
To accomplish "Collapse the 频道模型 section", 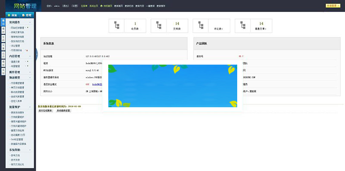I will tap(30, 78).
